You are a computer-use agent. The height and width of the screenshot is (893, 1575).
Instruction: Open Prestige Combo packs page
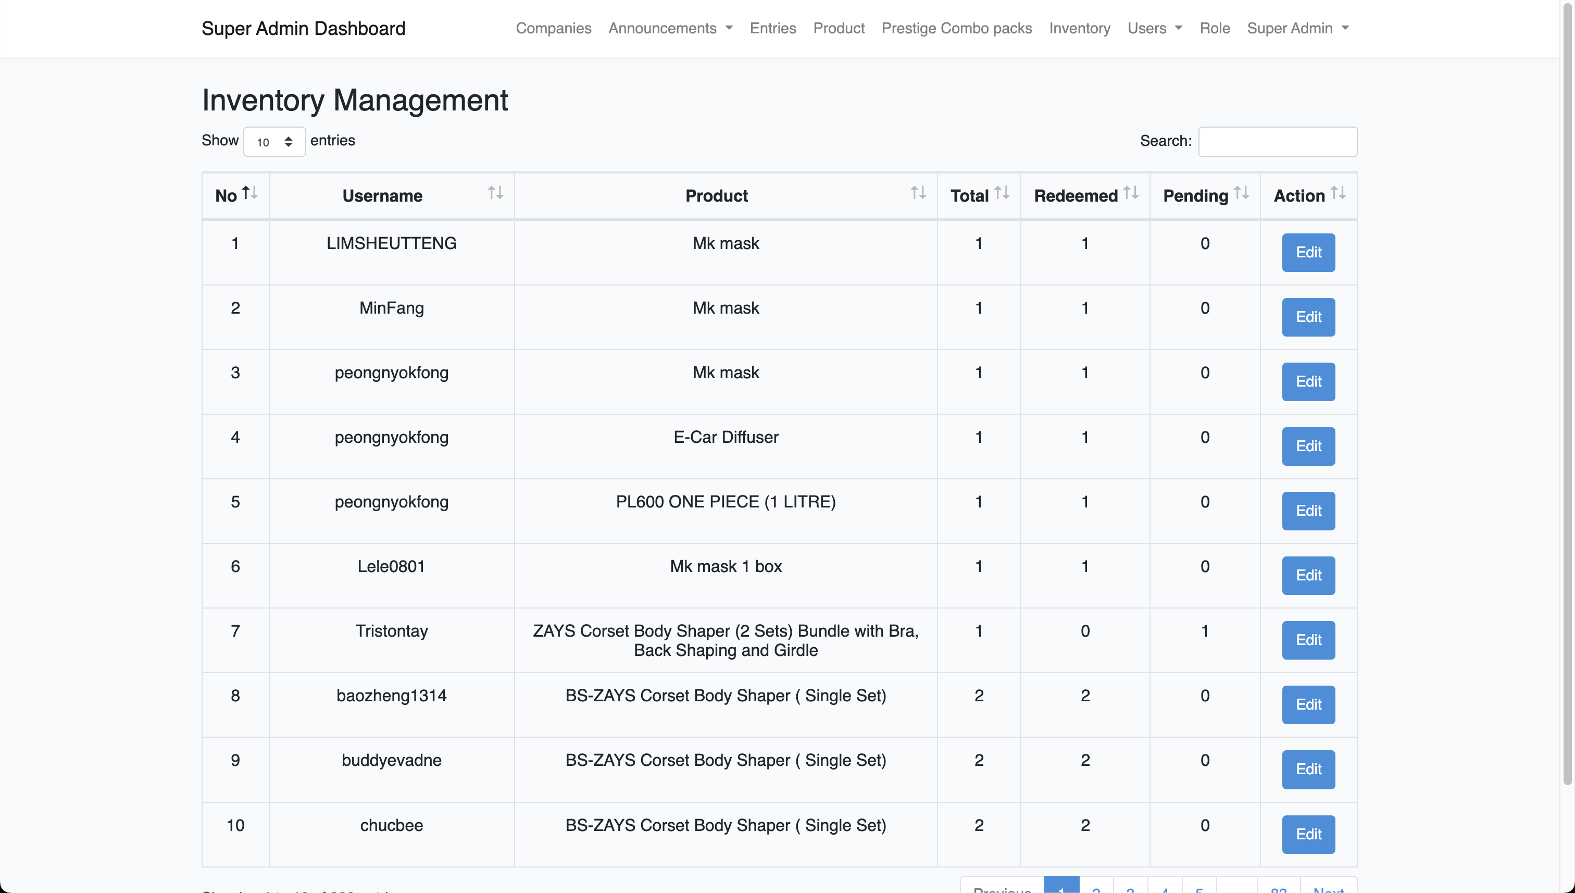coord(956,28)
